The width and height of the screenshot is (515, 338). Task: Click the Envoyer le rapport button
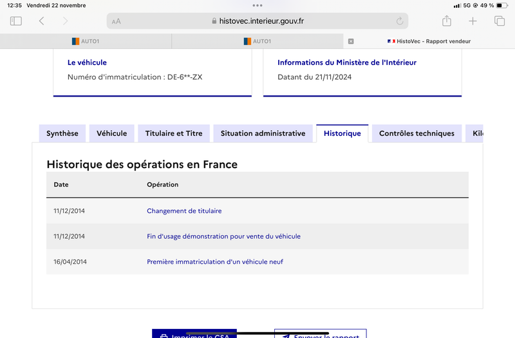[321, 333]
